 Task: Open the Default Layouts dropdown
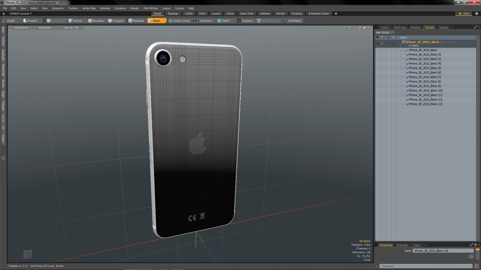pyautogui.click(x=21, y=13)
